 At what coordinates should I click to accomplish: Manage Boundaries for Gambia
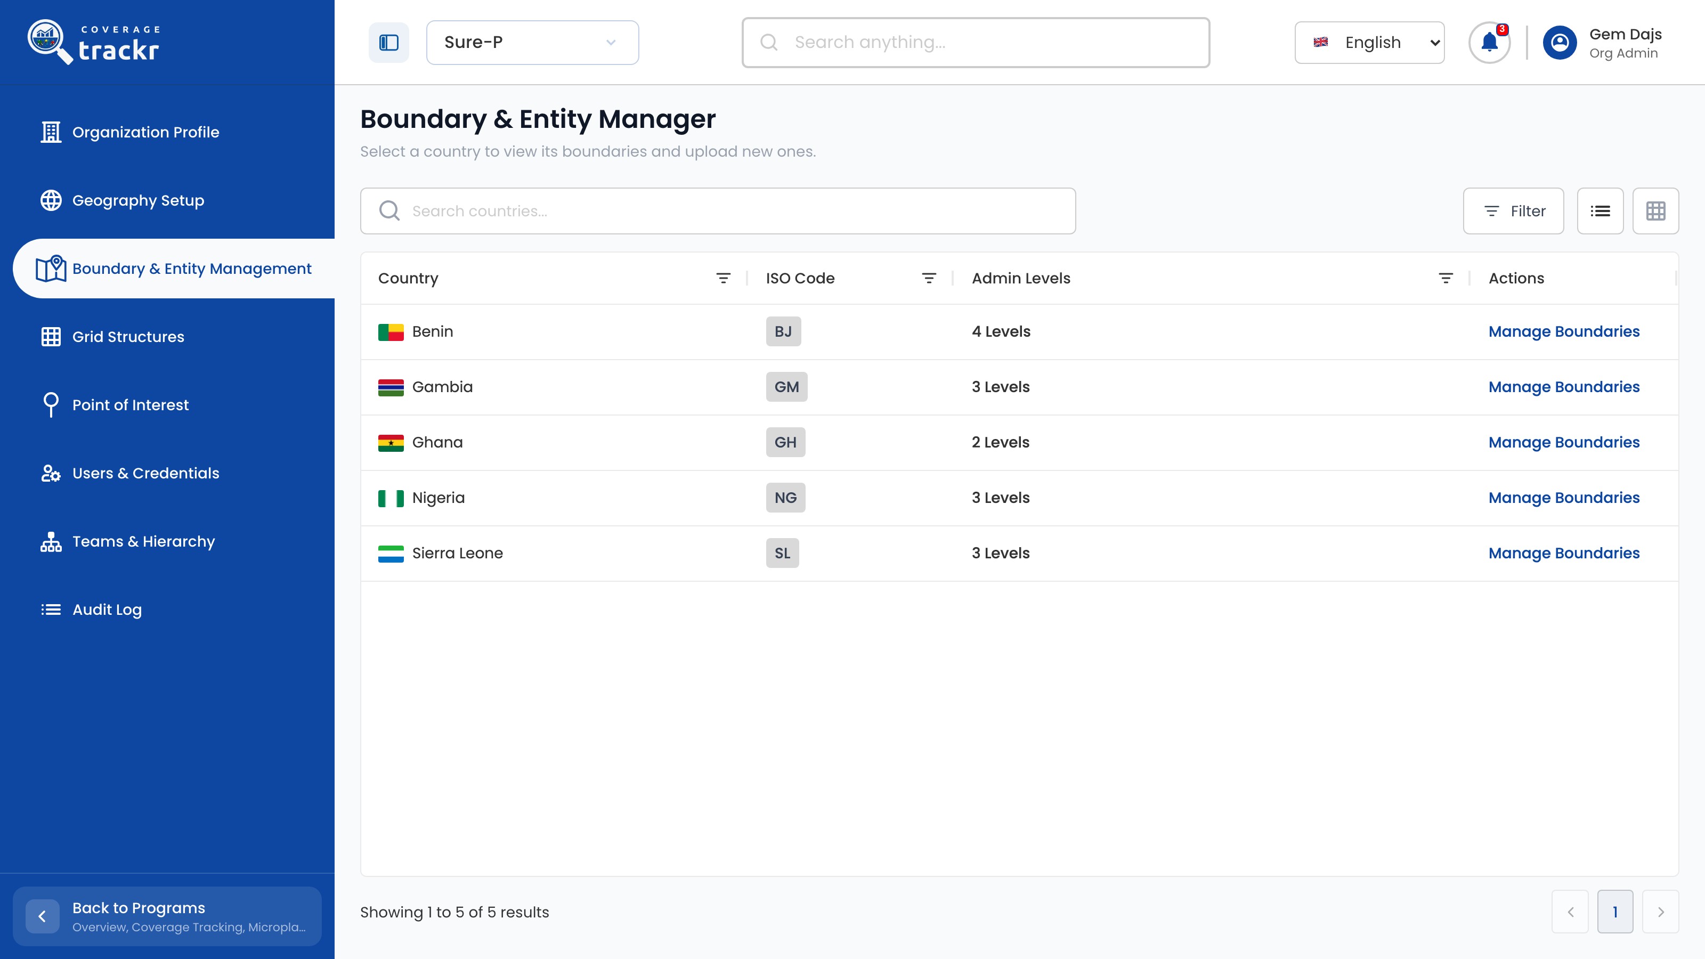pyautogui.click(x=1564, y=386)
